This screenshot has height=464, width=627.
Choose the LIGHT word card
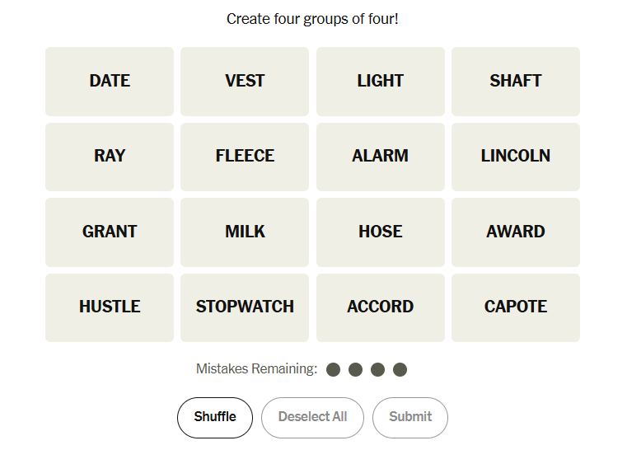point(380,81)
